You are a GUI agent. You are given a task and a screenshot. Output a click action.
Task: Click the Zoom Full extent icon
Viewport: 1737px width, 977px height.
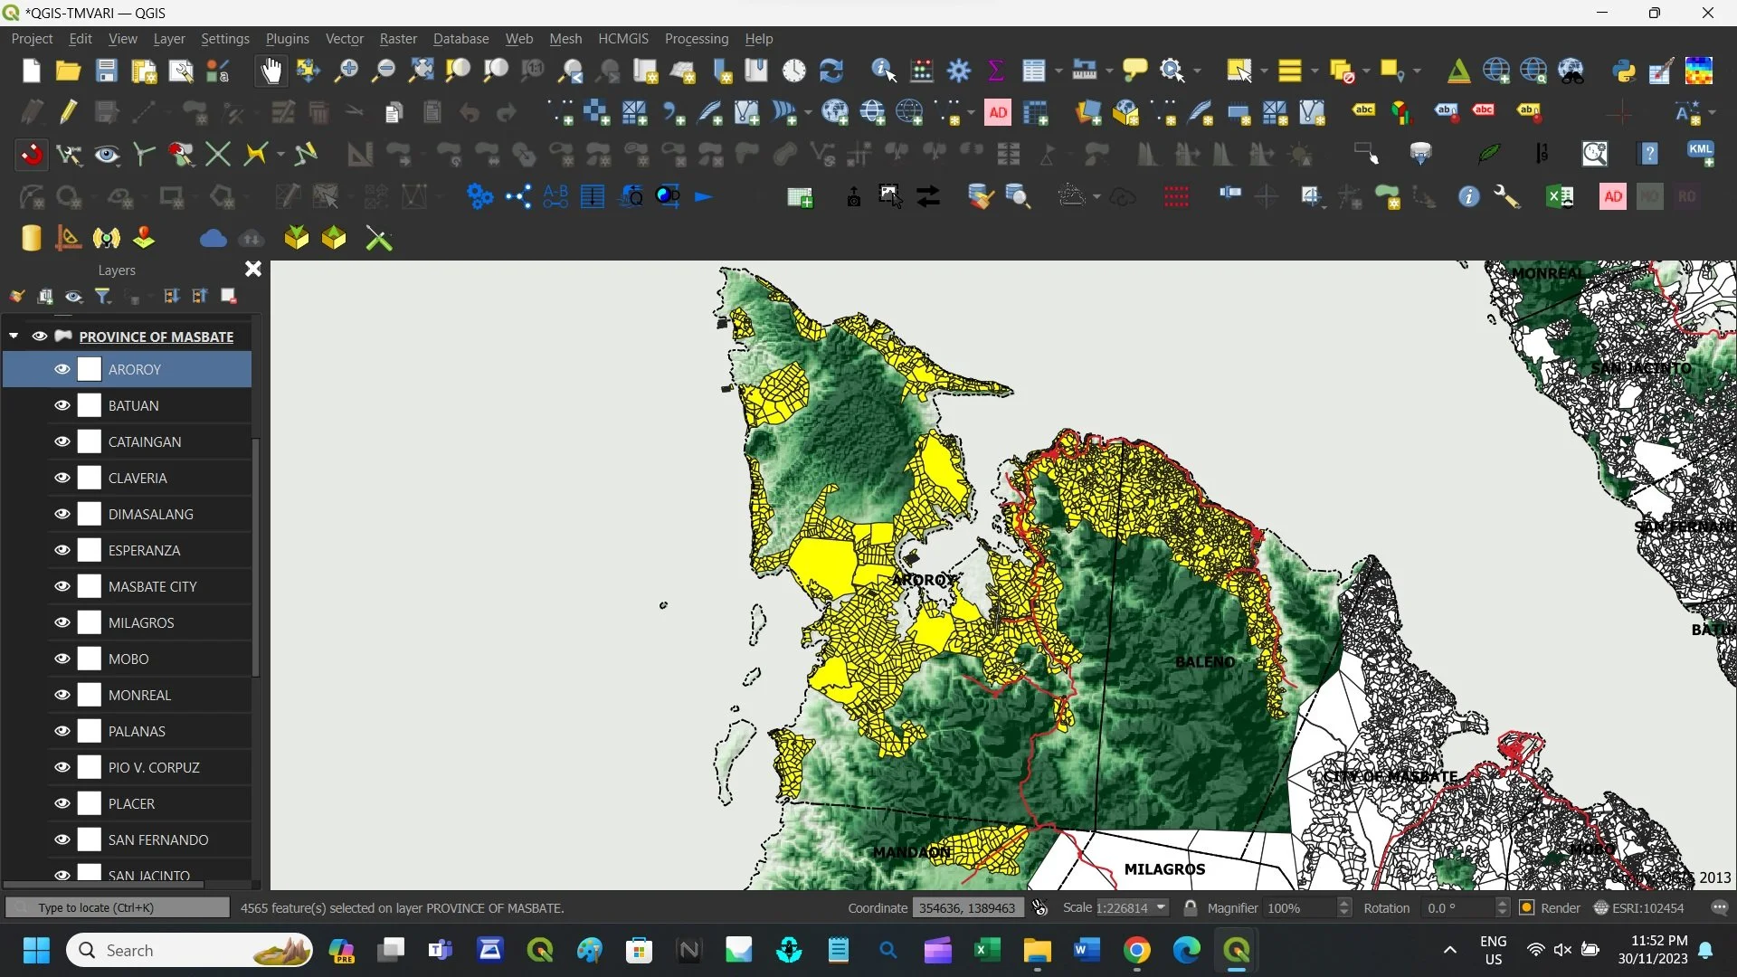(421, 71)
